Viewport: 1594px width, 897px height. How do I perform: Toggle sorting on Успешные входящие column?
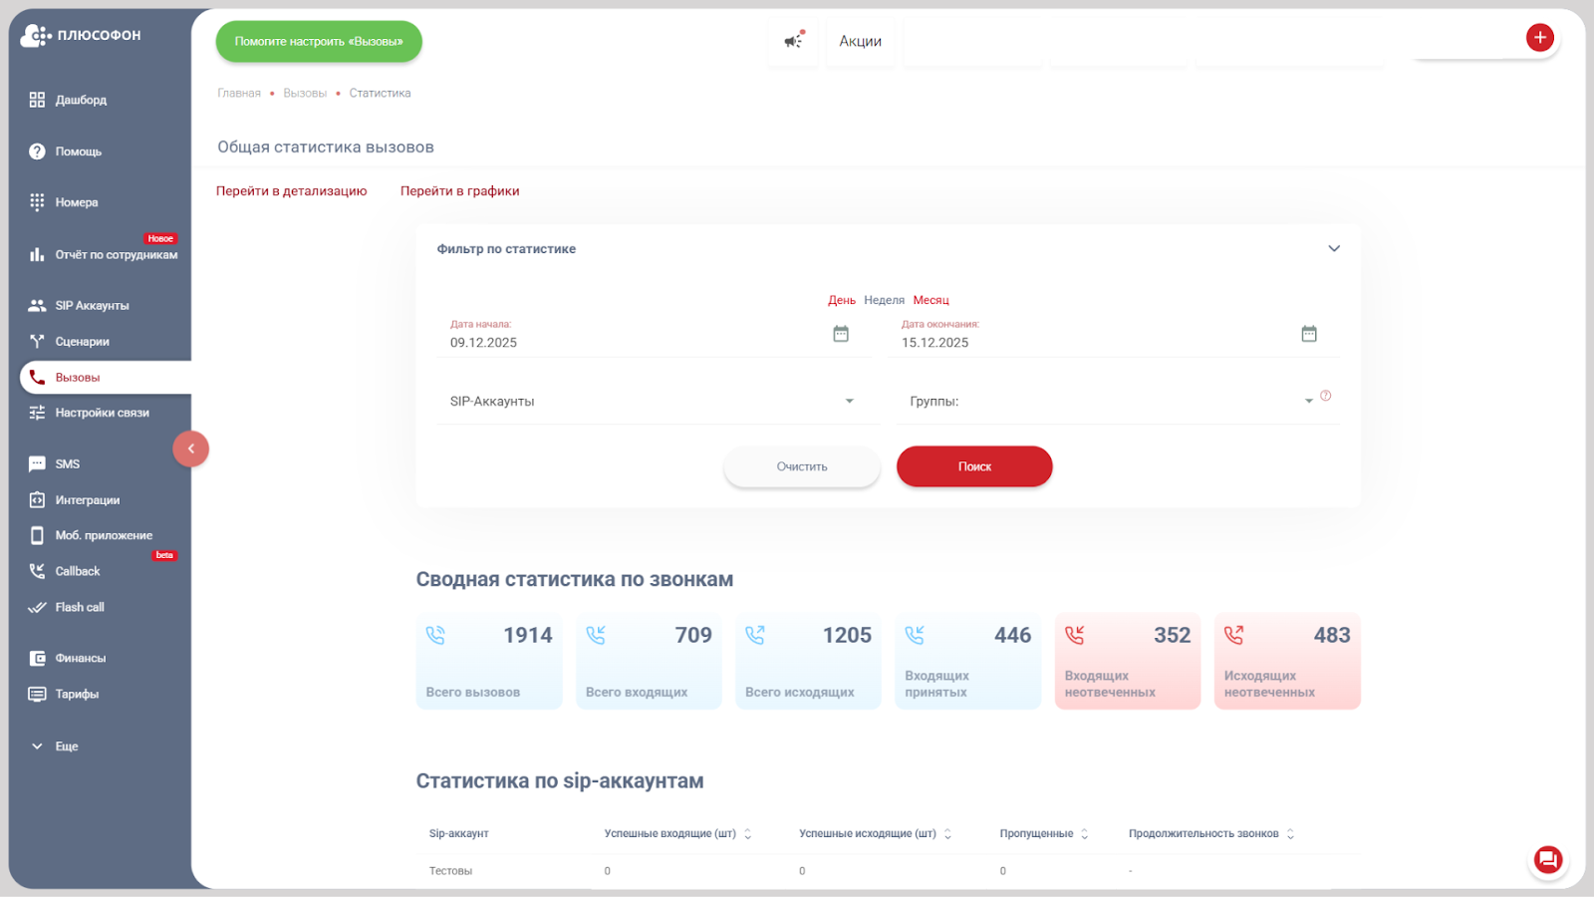click(746, 832)
